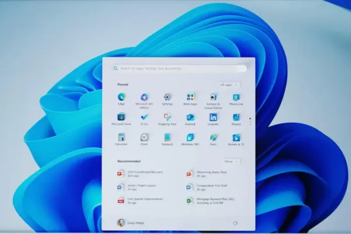The width and height of the screenshot is (351, 234).
Task: Open the Phone Link app
Action: click(x=236, y=99)
